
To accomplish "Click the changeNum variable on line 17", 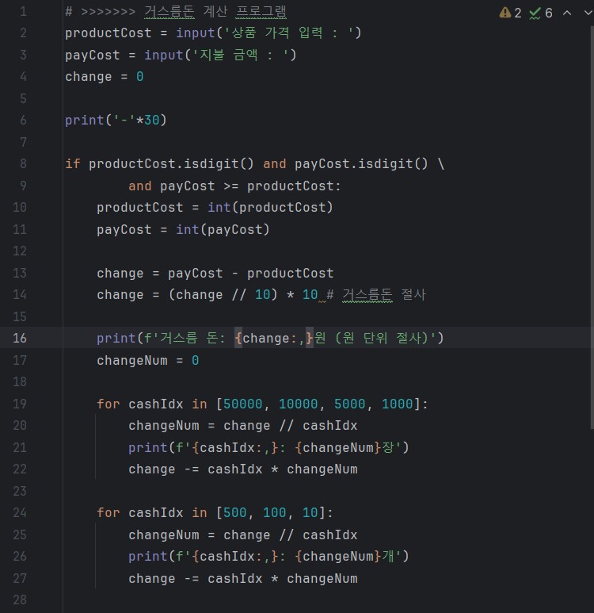I will coord(132,360).
